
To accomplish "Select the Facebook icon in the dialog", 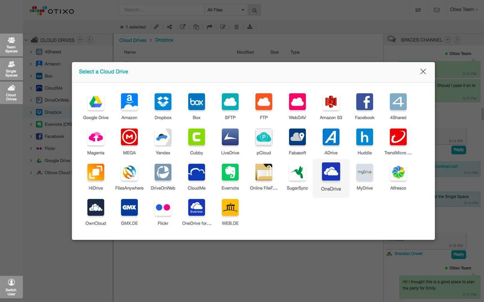I will coord(364,102).
